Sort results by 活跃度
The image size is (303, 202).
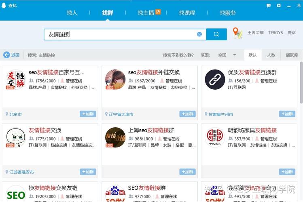pyautogui.click(x=292, y=55)
